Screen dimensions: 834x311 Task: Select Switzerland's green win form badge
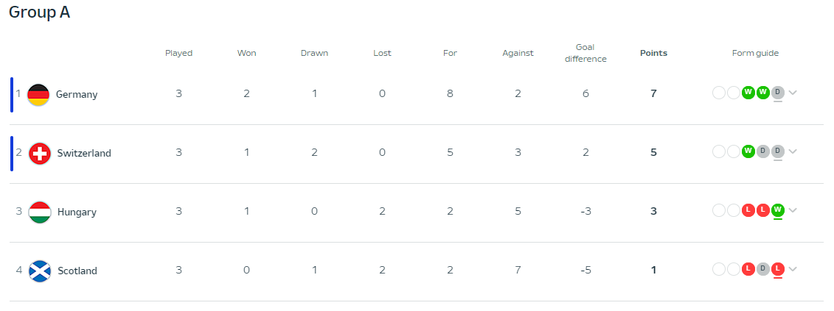748,151
